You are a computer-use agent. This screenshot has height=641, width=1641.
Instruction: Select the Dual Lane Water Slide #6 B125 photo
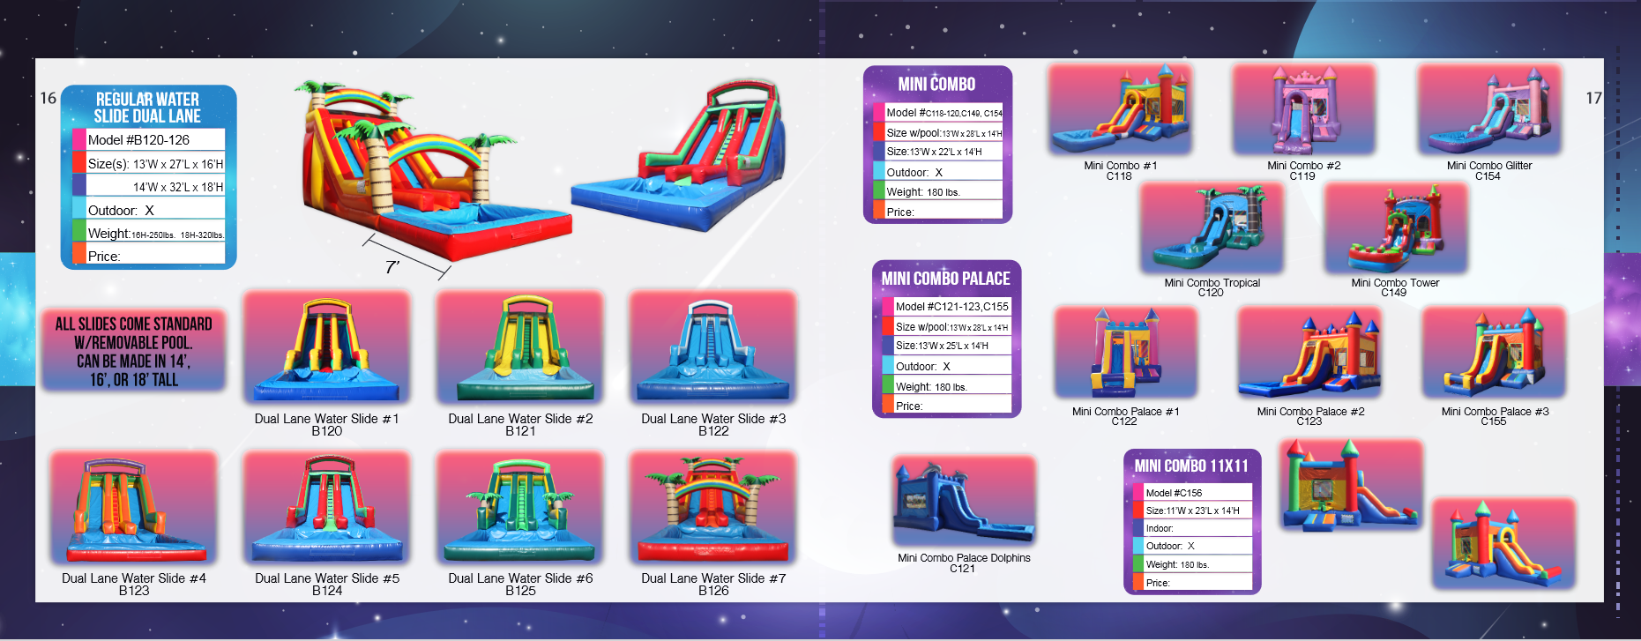click(x=520, y=508)
